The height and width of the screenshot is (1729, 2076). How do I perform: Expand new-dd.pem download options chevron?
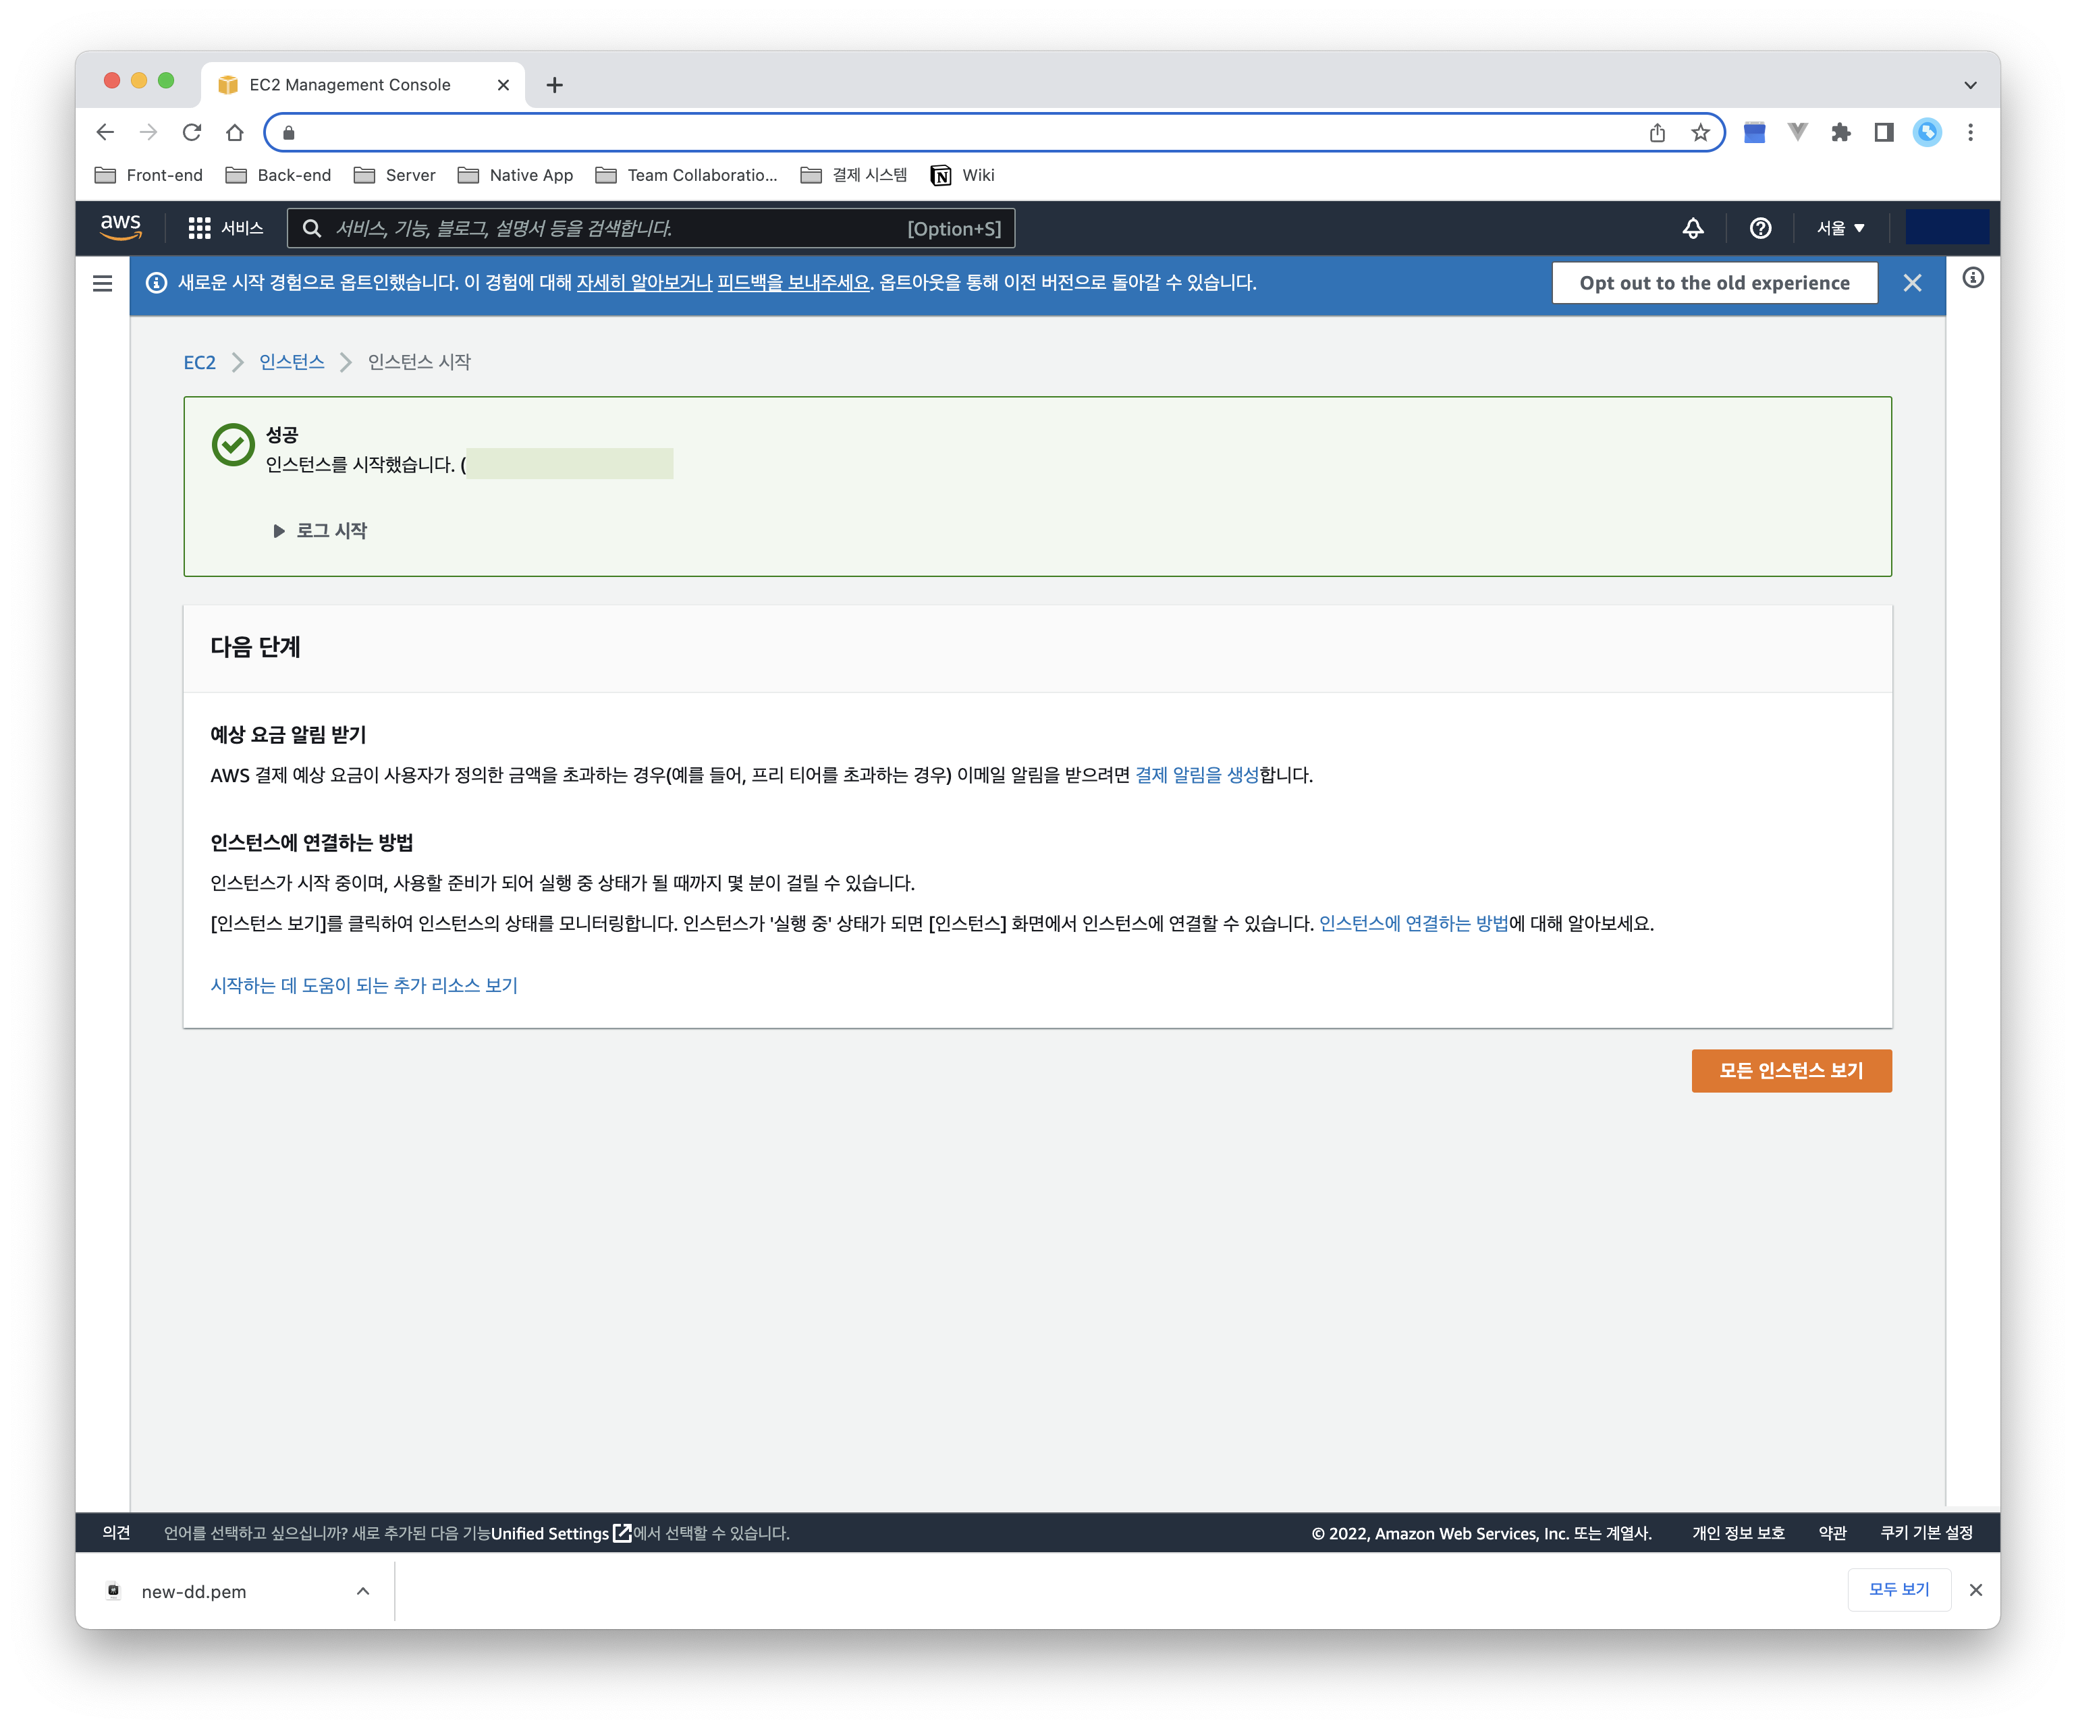coord(363,1591)
